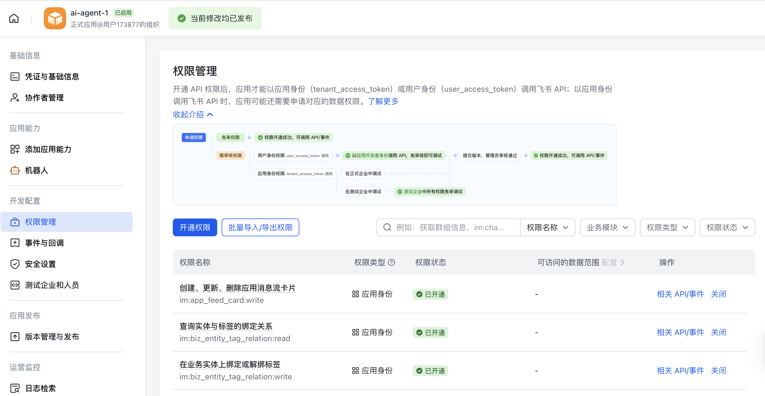
Task: Click the security settings shield icon
Action: (15, 264)
